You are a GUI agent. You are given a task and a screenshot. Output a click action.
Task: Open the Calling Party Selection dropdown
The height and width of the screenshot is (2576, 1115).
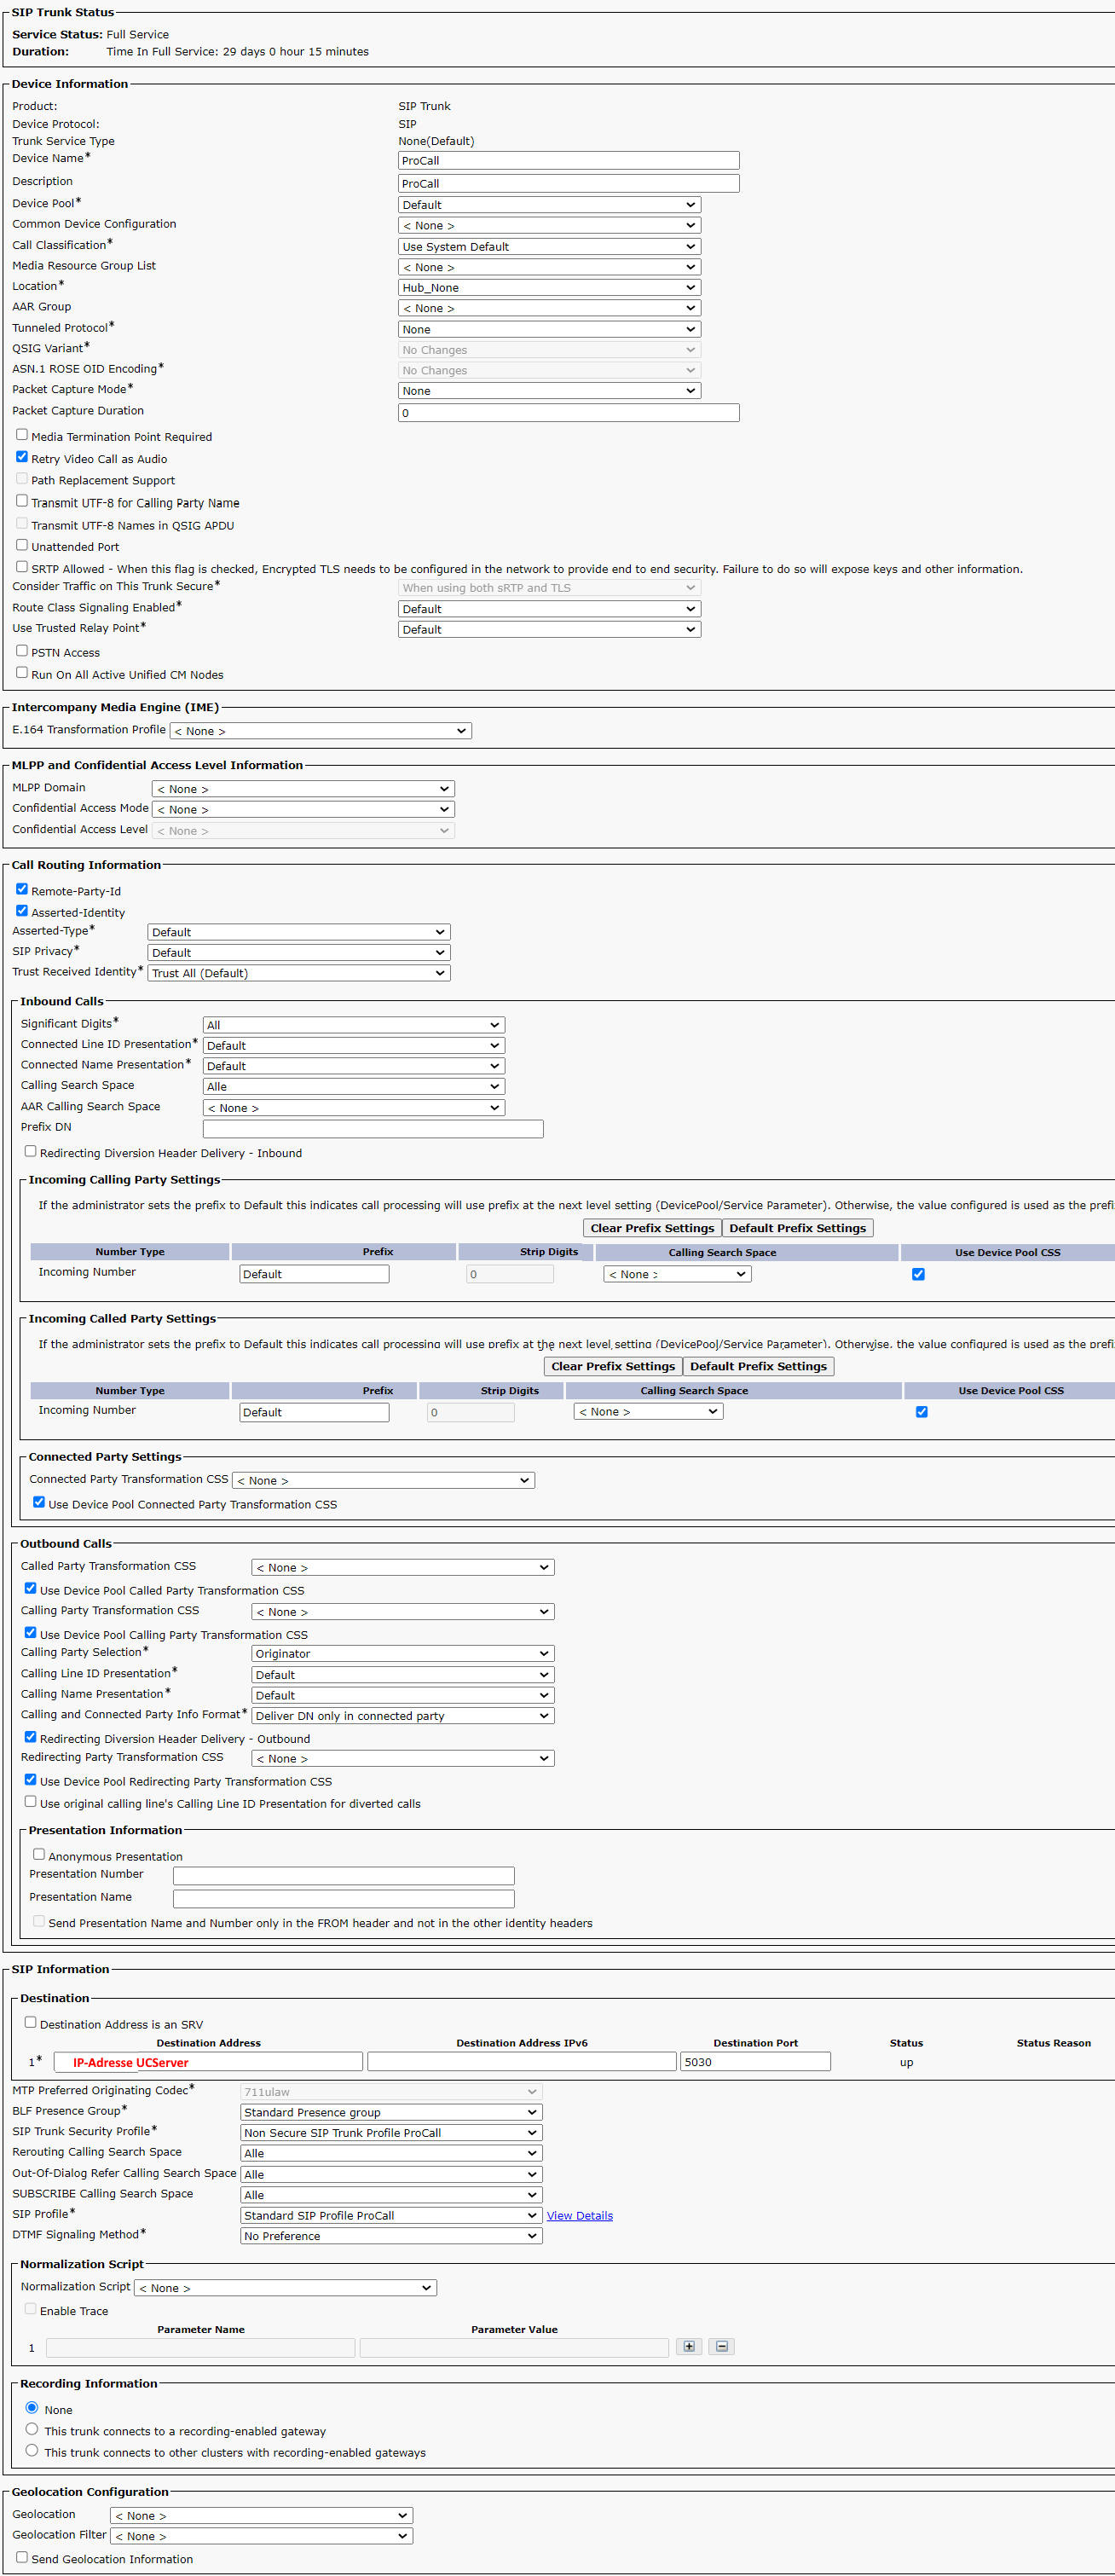click(x=402, y=1653)
